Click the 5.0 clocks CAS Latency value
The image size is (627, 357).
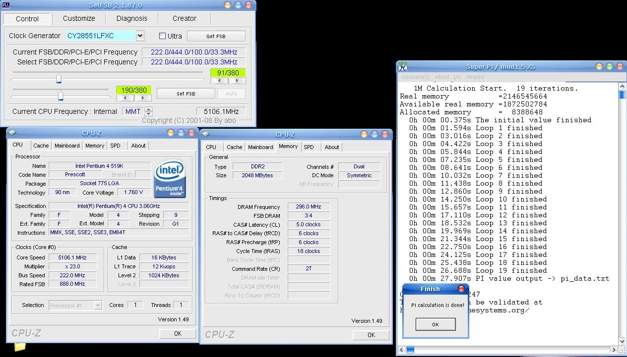tap(309, 224)
